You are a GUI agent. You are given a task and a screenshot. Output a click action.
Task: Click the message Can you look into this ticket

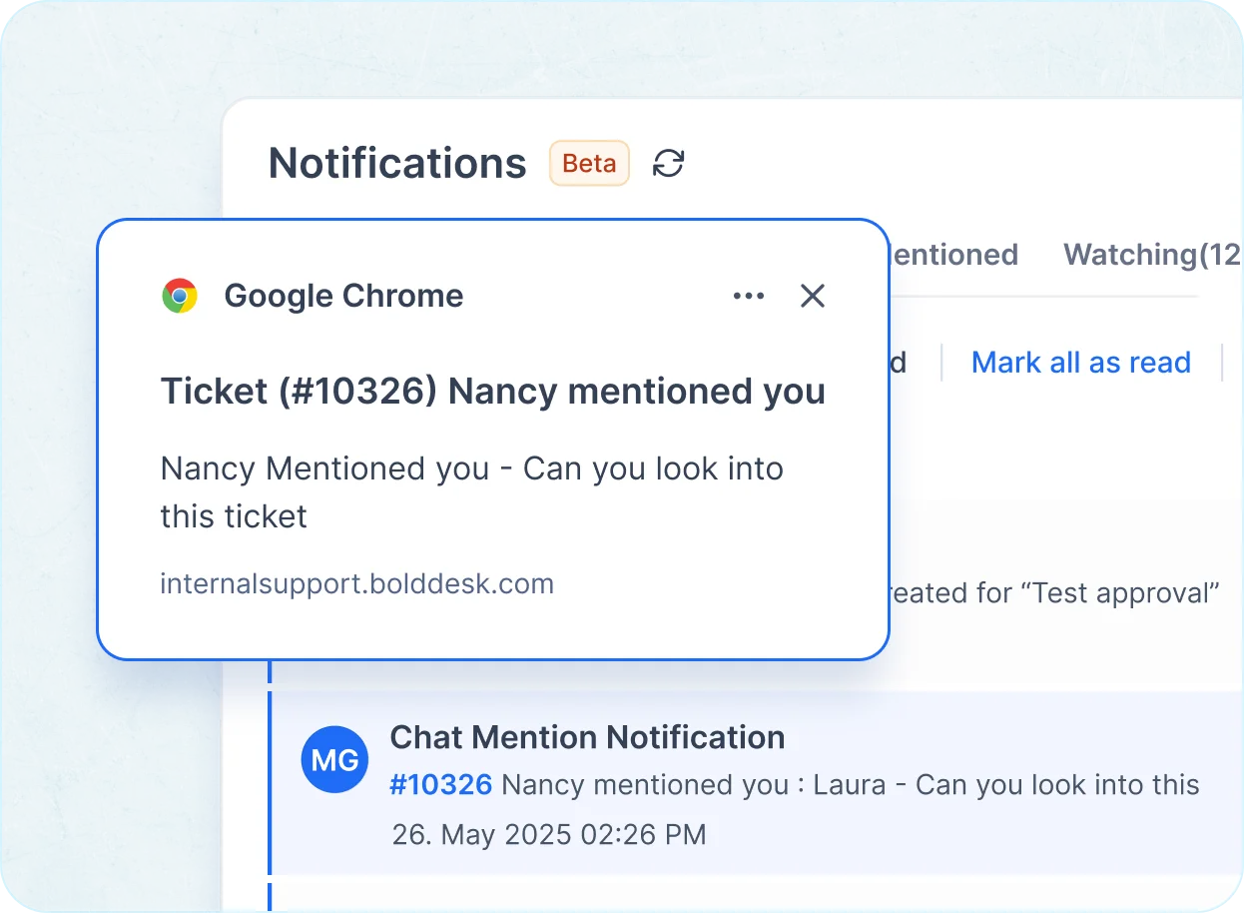[x=472, y=492]
